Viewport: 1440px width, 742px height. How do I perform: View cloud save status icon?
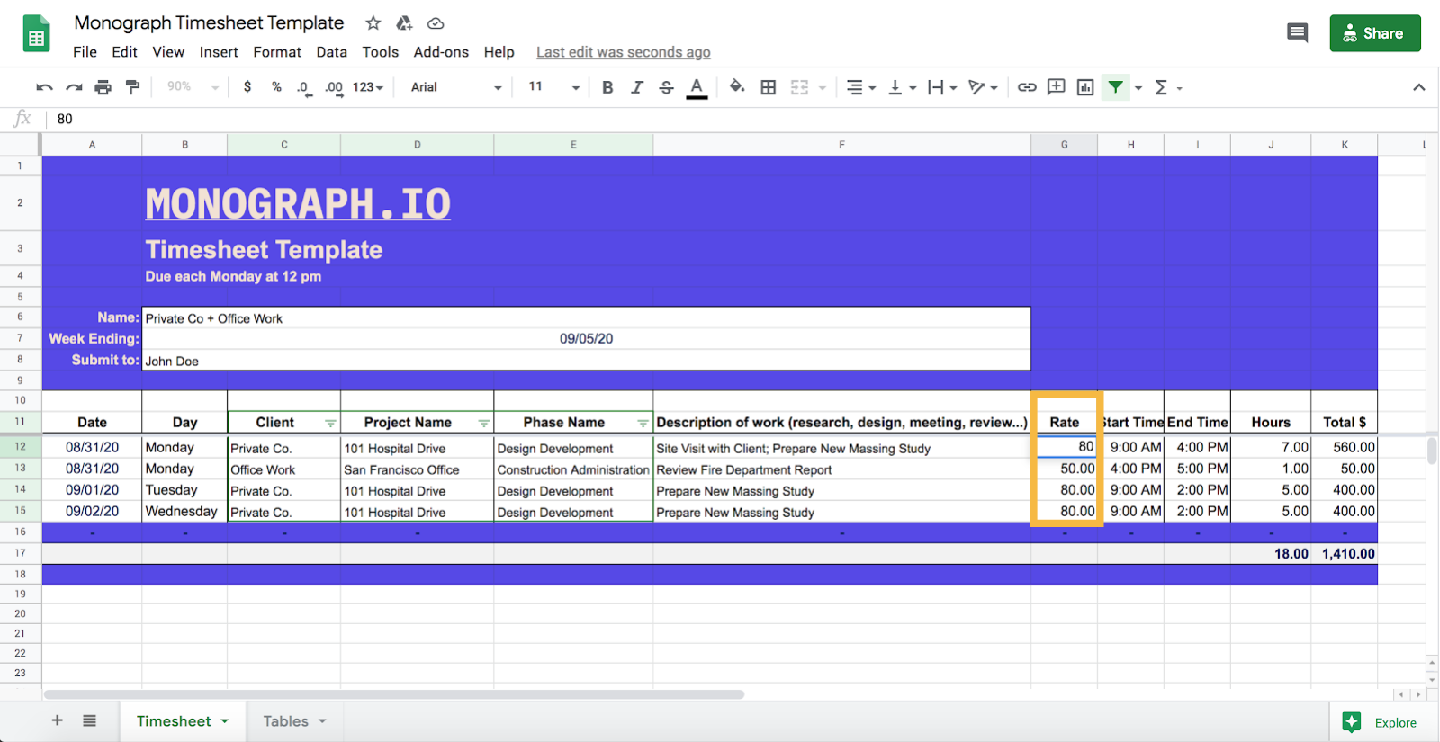coord(436,23)
